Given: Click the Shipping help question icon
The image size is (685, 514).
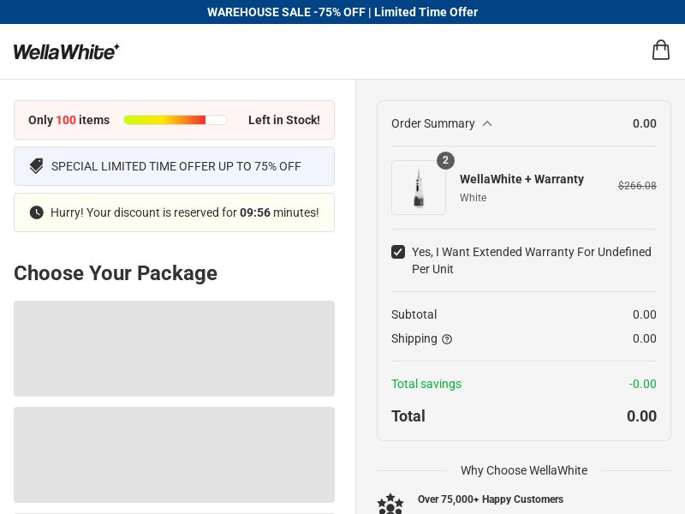Looking at the screenshot, I should 447,339.
